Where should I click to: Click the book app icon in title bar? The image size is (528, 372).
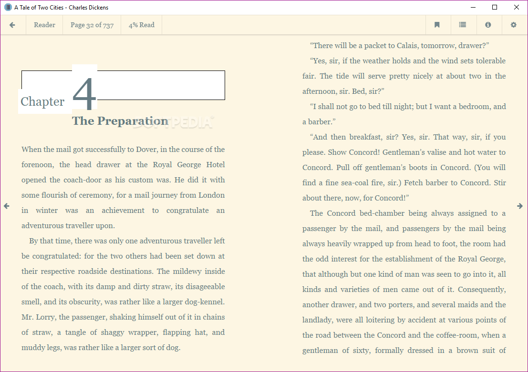pos(8,7)
